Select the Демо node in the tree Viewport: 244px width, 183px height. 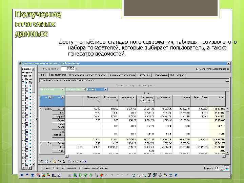[28, 79]
